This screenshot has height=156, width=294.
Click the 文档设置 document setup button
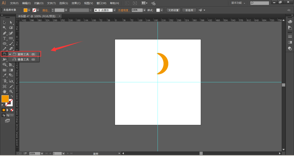click(x=173, y=10)
